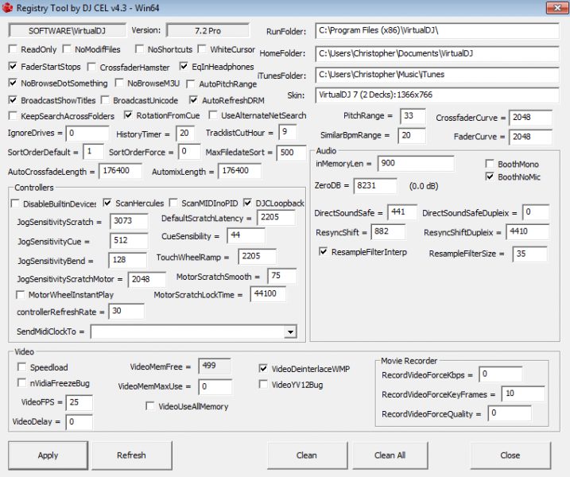
Task: Click the Close button at bottom
Action: [x=510, y=456]
